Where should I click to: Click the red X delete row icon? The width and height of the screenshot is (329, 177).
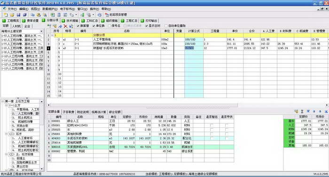point(65,26)
